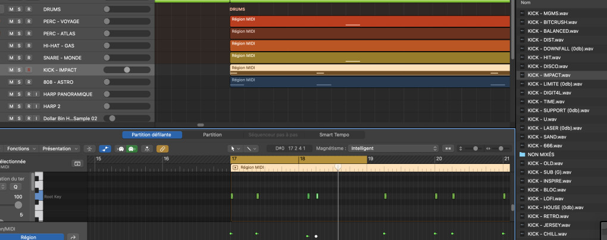Click the horizontal auto-zoom icon by Magnétisme

448,149
